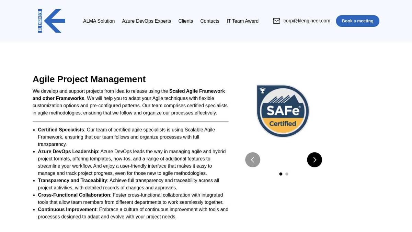The width and height of the screenshot is (412, 232).
Task: Click the SAFe Certified badge image
Action: tap(283, 111)
